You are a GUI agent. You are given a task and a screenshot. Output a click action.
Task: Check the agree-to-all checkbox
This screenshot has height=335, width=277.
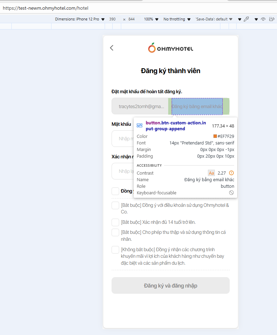pyautogui.click(x=115, y=191)
